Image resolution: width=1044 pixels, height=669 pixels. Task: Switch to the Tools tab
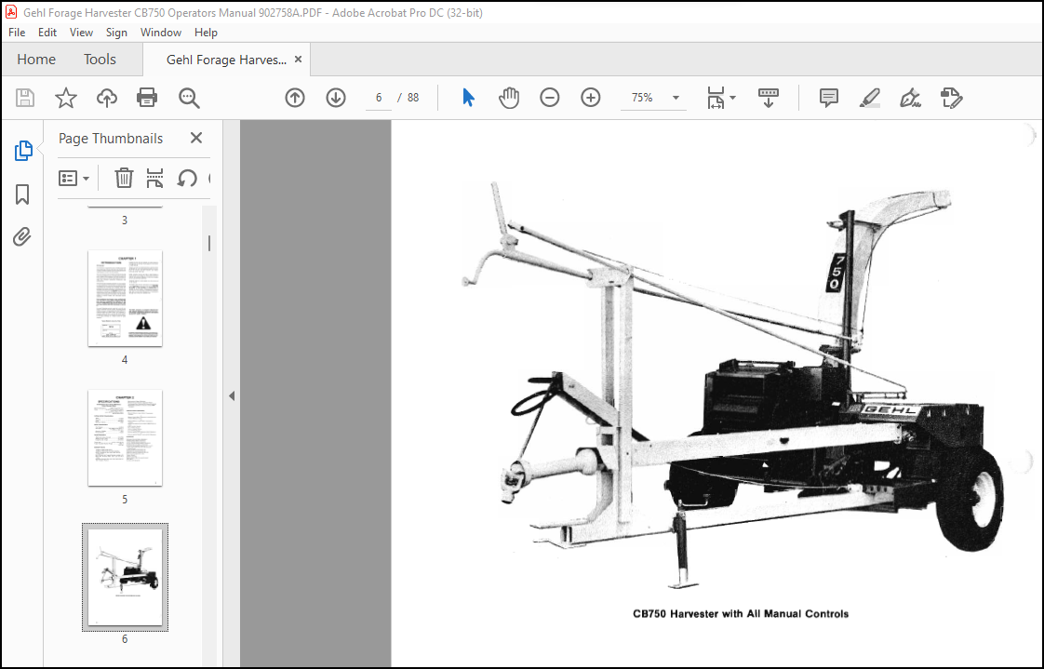[x=100, y=60]
